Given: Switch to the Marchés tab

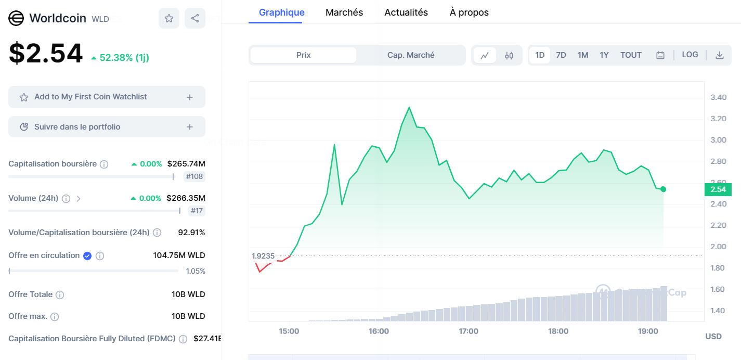Looking at the screenshot, I should click(x=344, y=12).
